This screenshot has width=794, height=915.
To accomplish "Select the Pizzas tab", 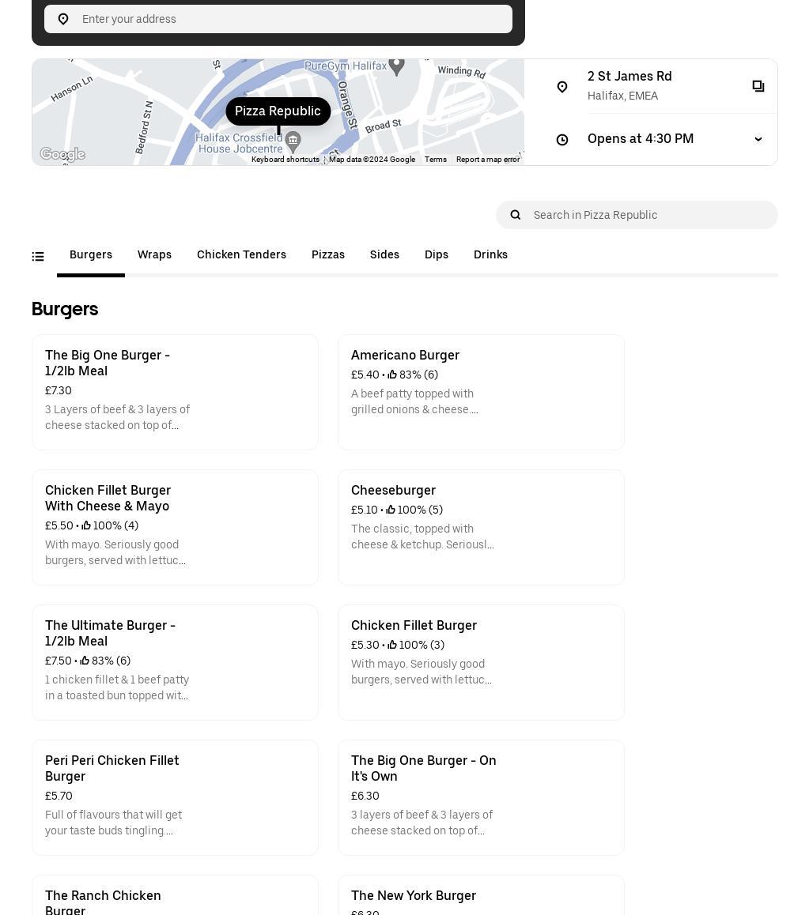I will (327, 254).
